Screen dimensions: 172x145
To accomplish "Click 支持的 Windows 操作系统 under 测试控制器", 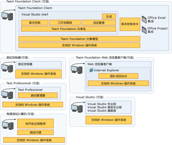I will click(x=38, y=74).
